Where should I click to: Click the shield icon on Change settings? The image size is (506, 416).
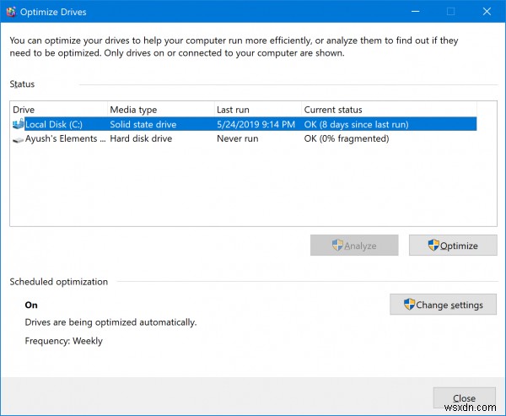click(409, 305)
